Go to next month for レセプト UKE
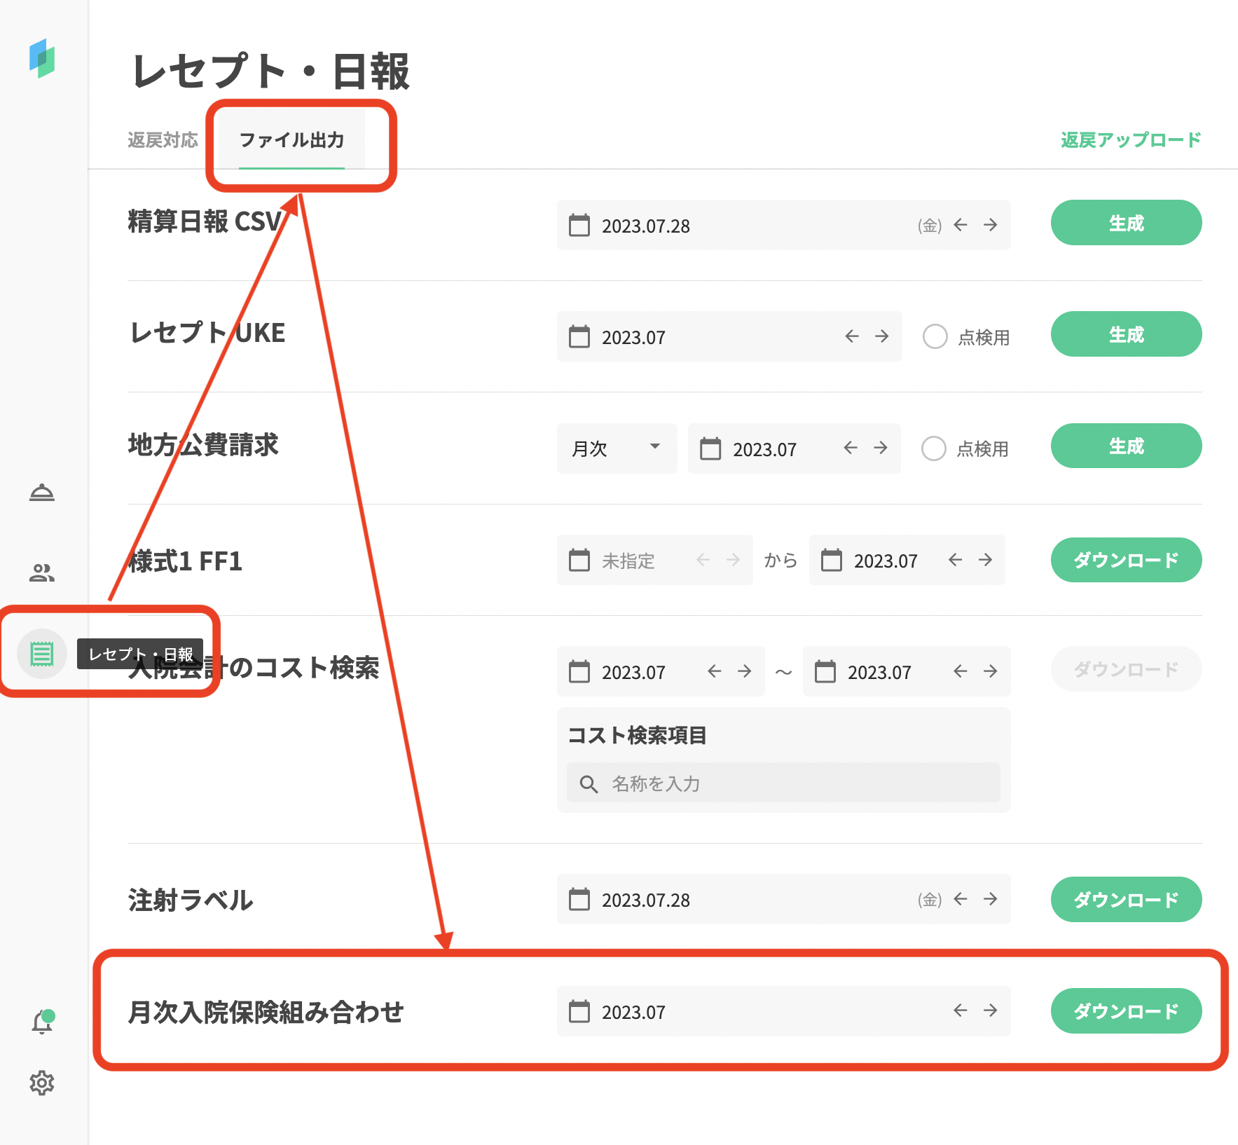Screen dimensions: 1238x1145 click(881, 336)
